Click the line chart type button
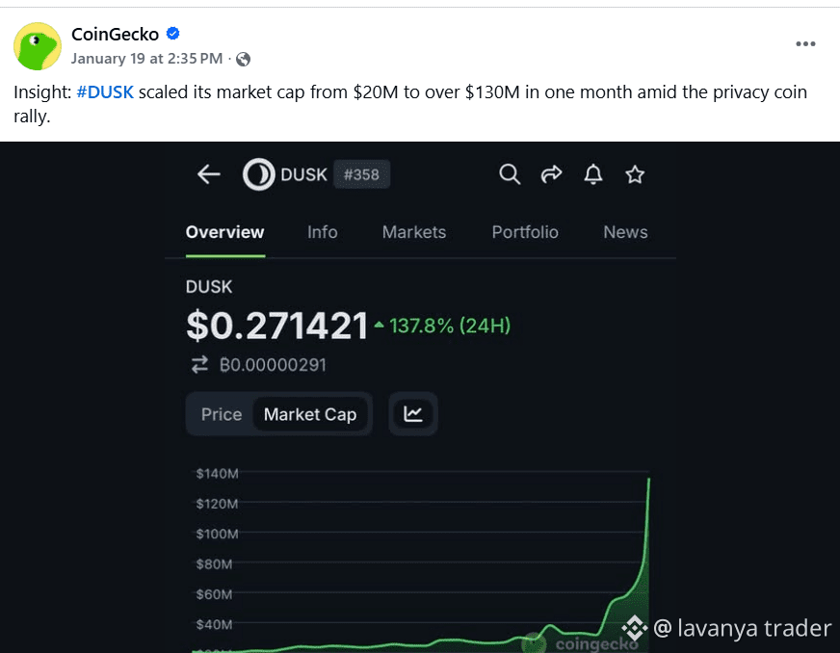 click(x=413, y=414)
